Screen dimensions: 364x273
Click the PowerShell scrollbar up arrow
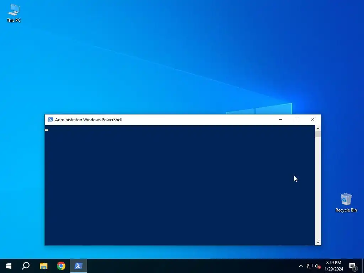coord(318,128)
